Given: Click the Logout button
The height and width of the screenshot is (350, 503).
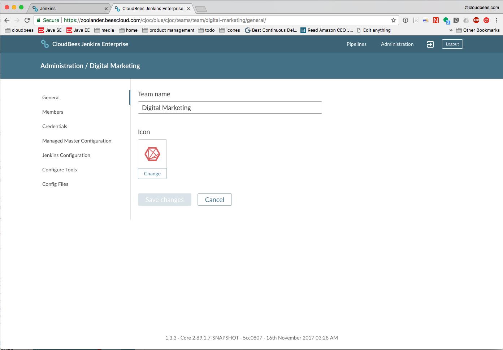Looking at the screenshot, I should click(x=452, y=44).
